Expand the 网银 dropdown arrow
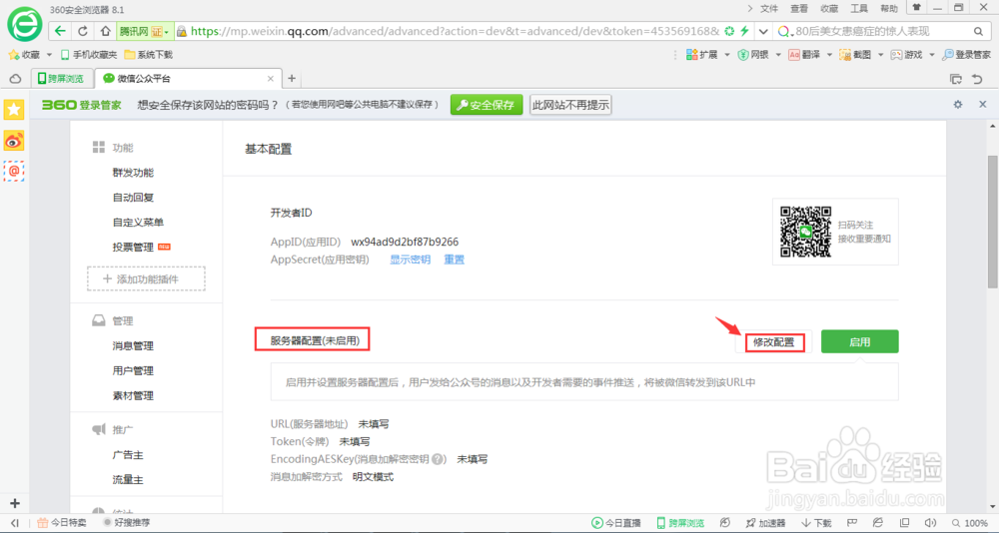 point(778,55)
